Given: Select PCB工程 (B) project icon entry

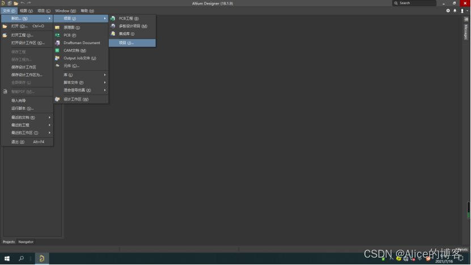Looking at the screenshot, I should tap(133, 18).
